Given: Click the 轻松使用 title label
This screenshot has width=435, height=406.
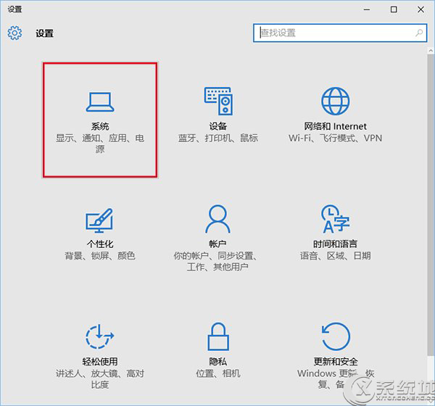Looking at the screenshot, I should [x=100, y=362].
